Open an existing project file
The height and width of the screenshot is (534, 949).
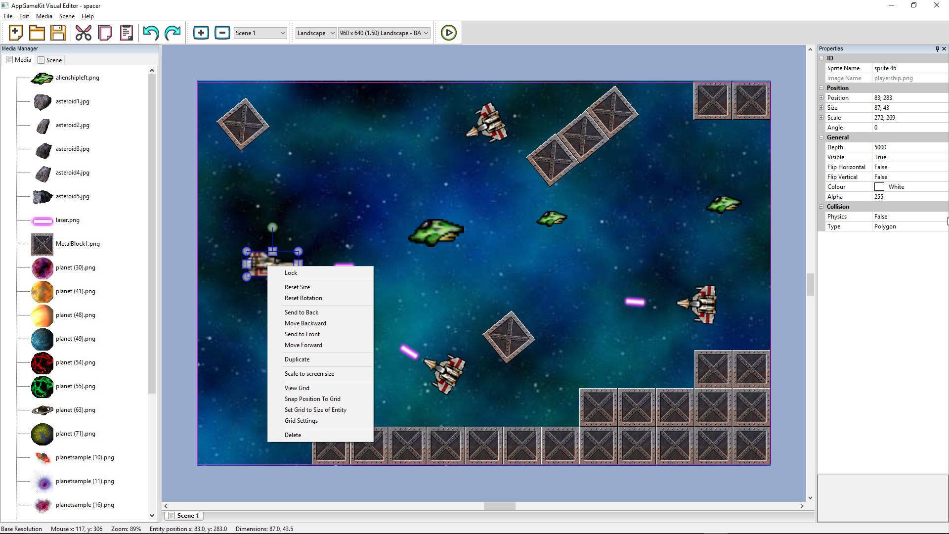[x=37, y=32]
